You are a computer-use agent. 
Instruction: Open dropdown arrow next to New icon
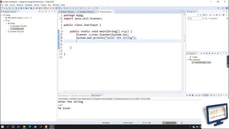pos(4,8)
